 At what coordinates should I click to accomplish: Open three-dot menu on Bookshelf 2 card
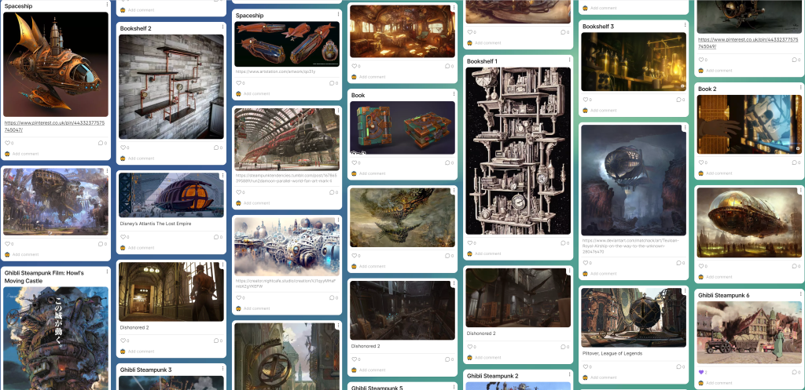click(x=222, y=27)
